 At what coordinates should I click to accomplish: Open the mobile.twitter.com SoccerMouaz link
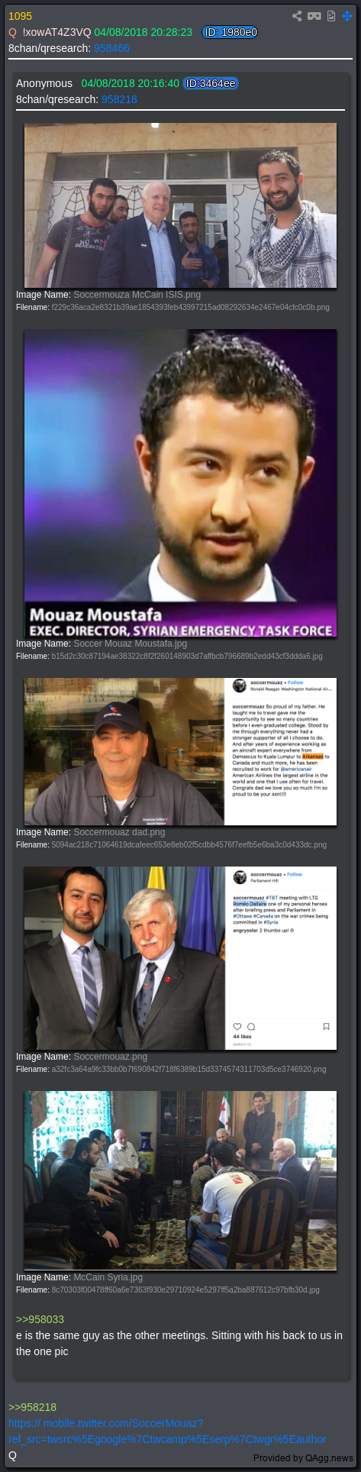coord(167,1431)
